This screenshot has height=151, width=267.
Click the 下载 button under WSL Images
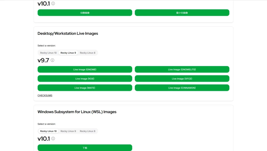85,148
